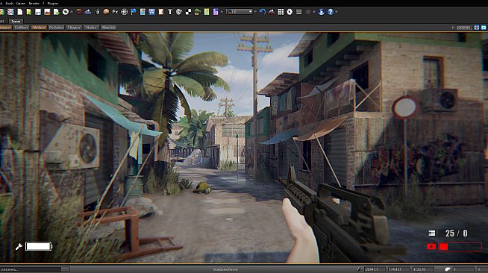Click the blue terrain landscape icon

88,12
